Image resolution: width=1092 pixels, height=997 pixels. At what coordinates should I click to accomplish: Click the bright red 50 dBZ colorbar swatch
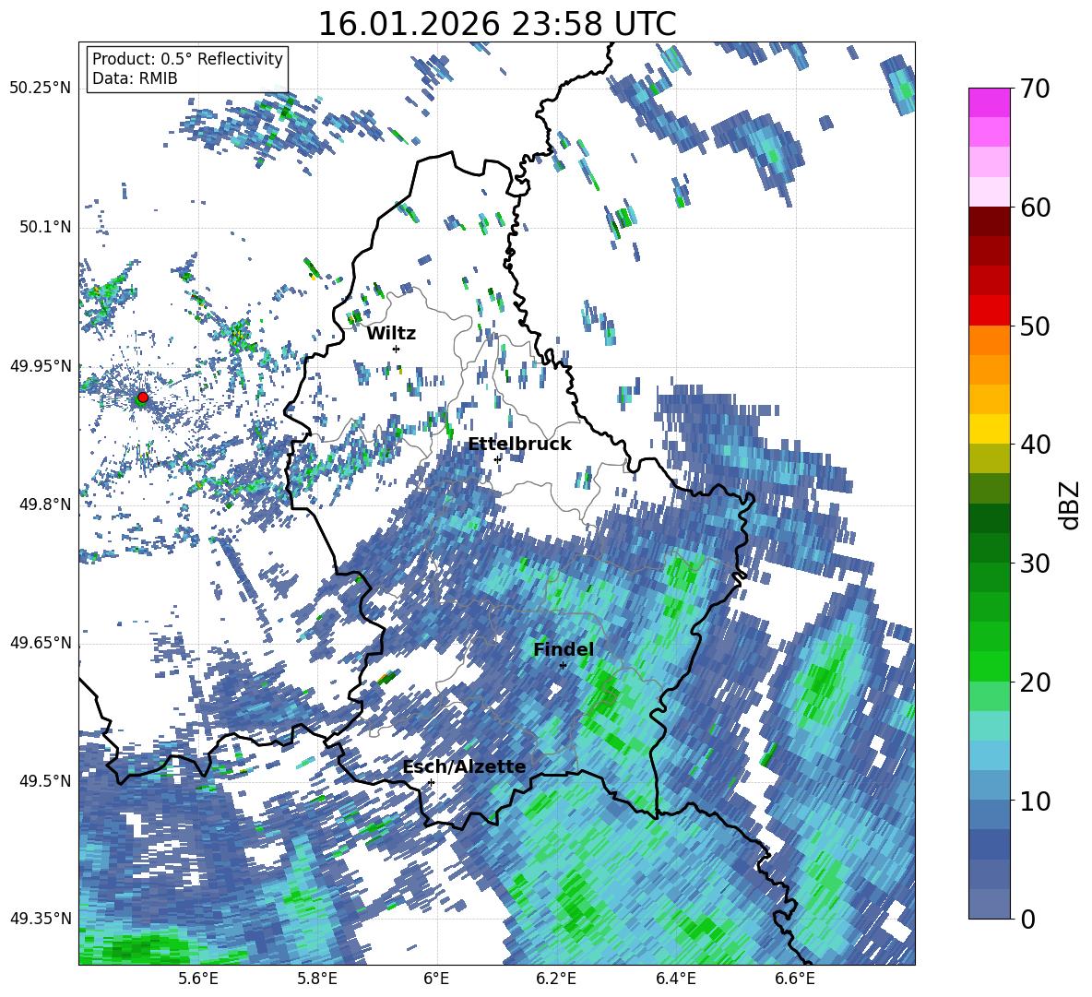point(989,311)
